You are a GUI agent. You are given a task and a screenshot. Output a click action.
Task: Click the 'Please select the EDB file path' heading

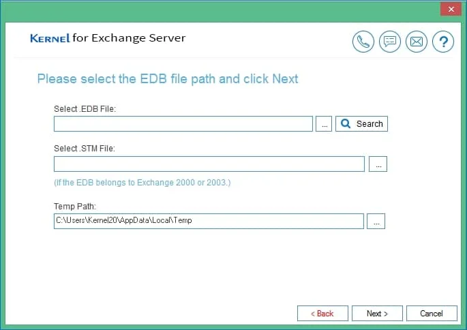tap(168, 79)
